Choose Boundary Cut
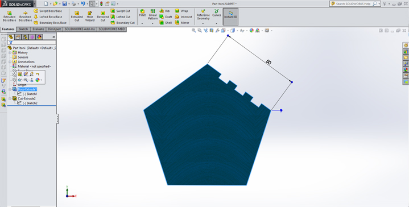This screenshot has height=207, width=409. pos(122,23)
